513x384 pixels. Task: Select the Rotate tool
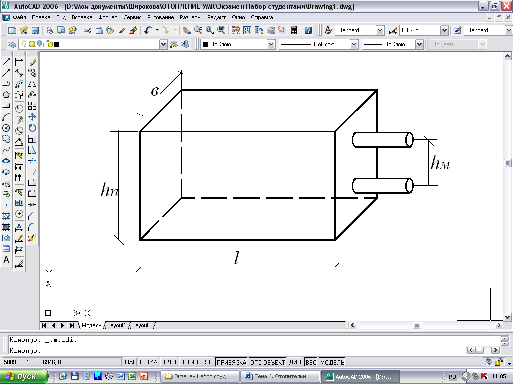[x=32, y=128]
